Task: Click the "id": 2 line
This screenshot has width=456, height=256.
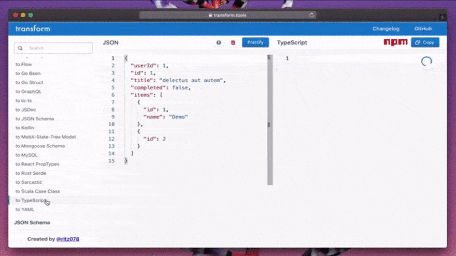Action: 154,139
